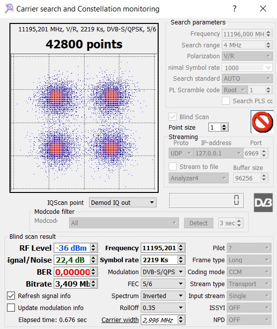The image size is (277, 329).
Task: Adjust the Carrier width 2,996 MHz stepper
Action: (181, 320)
